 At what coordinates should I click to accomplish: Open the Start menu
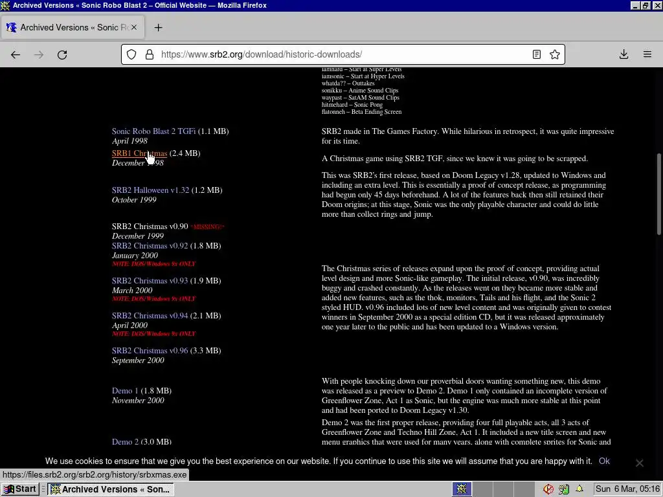pyautogui.click(x=20, y=489)
